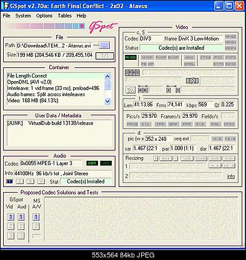Click the Resizing minus button
246x260 pixels.
tap(175, 158)
